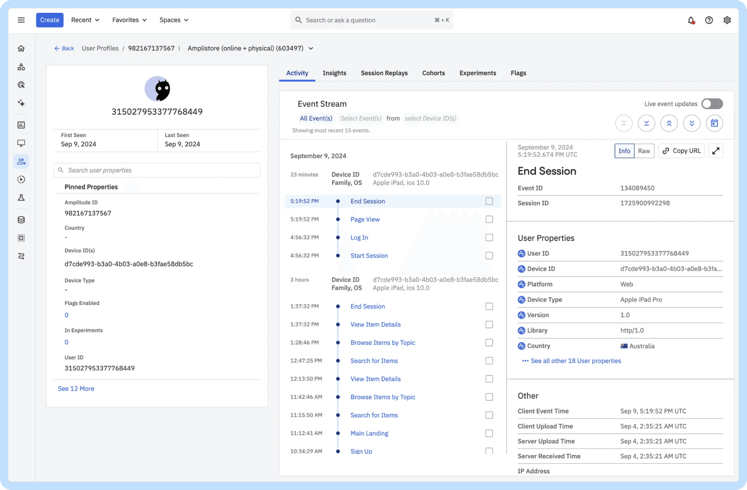Switch the event view to Raw

644,151
